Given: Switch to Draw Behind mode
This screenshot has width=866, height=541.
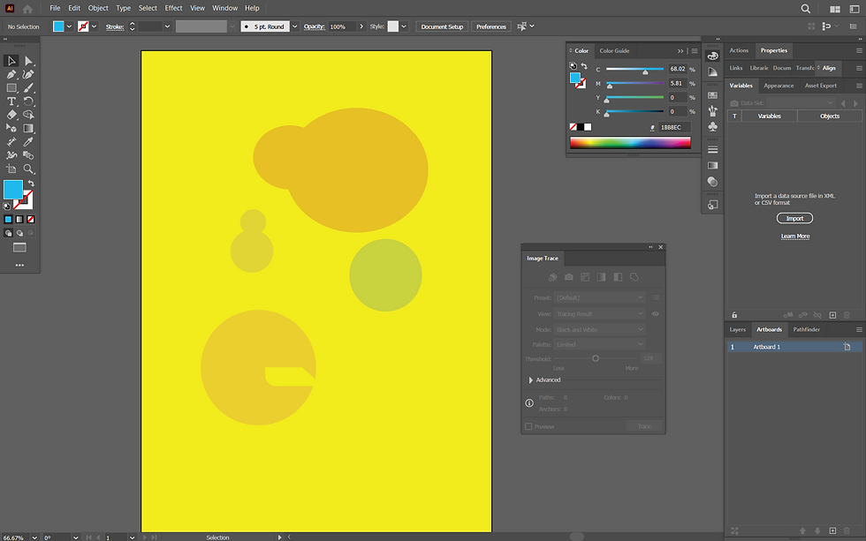Looking at the screenshot, I should pos(19,233).
